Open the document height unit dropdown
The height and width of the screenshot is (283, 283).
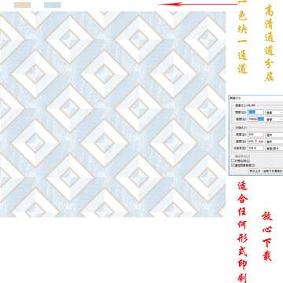coord(274,141)
